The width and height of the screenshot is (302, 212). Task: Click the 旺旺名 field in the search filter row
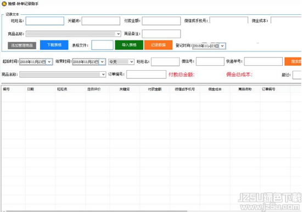[165, 62]
